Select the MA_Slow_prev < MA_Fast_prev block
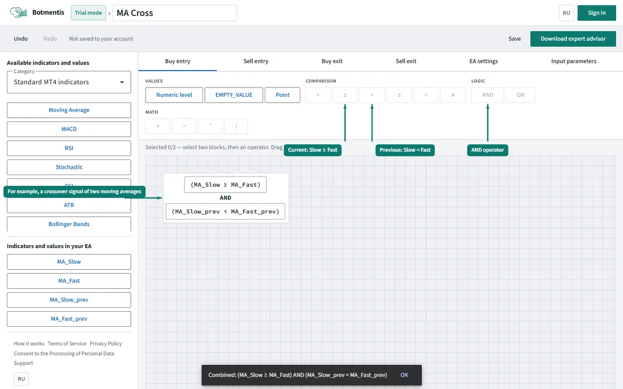The image size is (623, 389). pos(225,212)
